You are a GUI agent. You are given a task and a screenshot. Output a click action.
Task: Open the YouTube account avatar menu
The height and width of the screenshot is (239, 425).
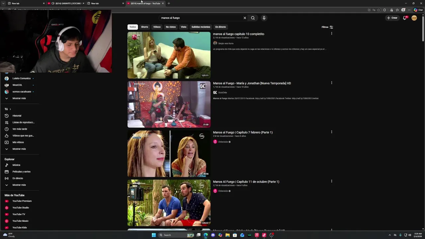coord(414,18)
